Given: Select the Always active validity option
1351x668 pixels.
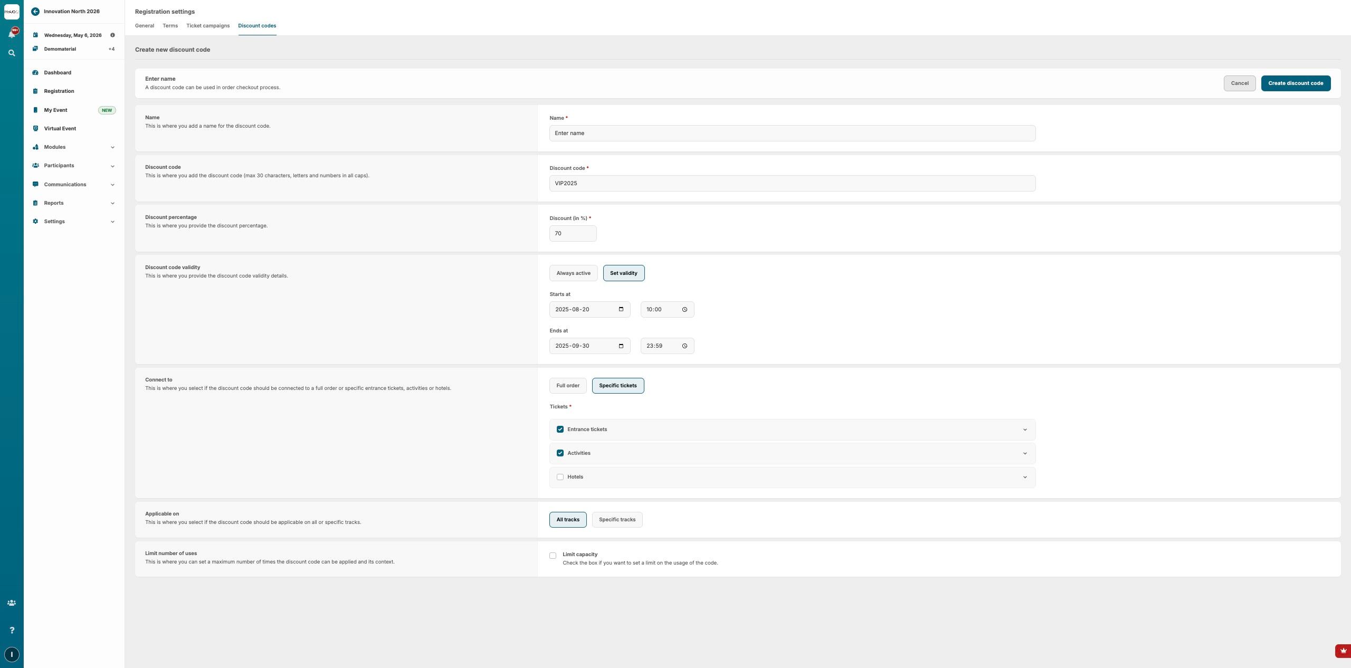Looking at the screenshot, I should (x=573, y=273).
